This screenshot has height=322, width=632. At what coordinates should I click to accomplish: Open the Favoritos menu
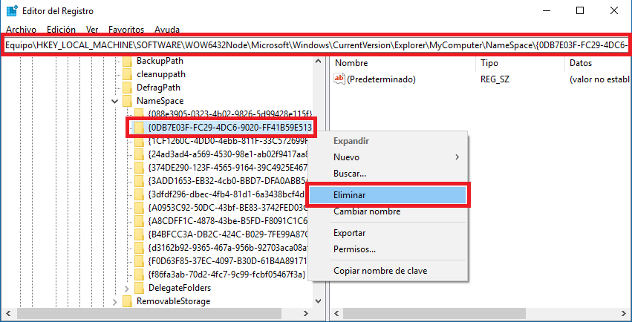click(126, 30)
